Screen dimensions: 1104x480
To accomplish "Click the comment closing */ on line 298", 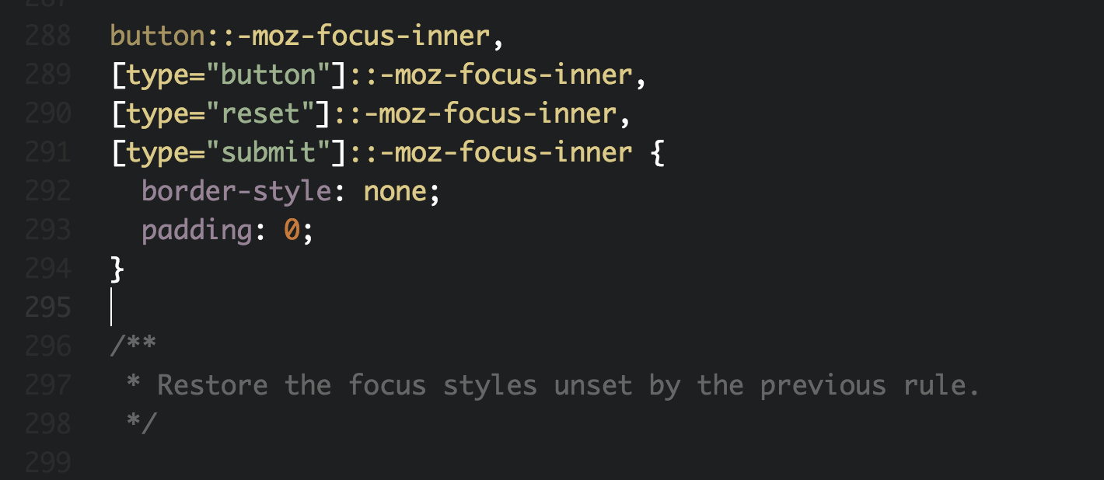I will pos(141,424).
